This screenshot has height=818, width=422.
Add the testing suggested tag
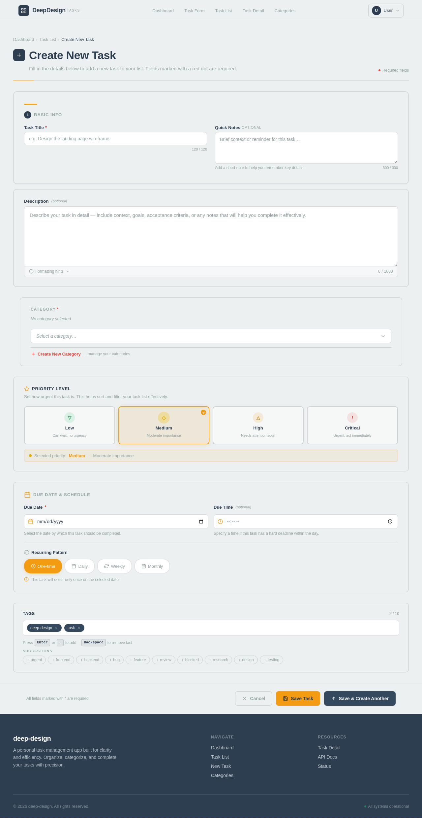(271, 660)
